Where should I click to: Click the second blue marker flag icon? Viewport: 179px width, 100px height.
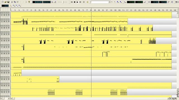click(x=121, y=2)
